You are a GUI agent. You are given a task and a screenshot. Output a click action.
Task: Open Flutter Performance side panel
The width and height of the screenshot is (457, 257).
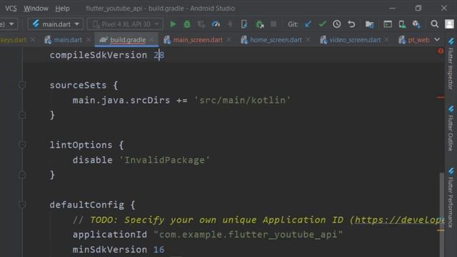451,197
